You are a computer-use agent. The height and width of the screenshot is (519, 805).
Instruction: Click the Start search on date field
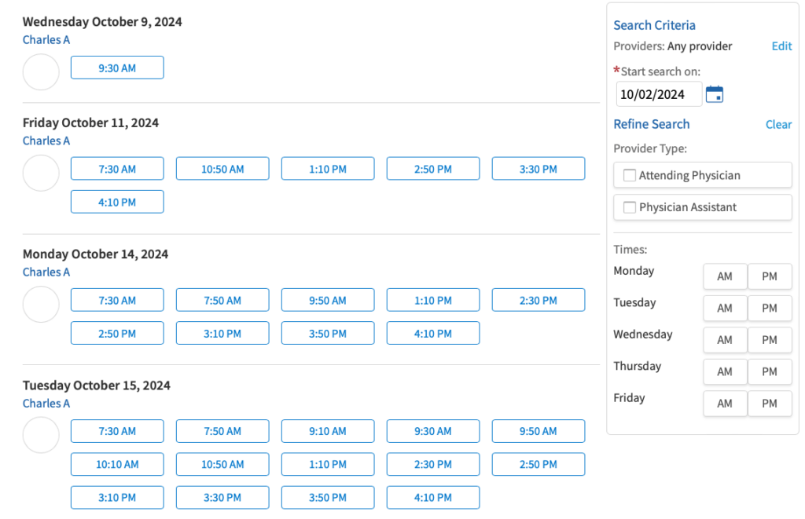[x=658, y=94]
